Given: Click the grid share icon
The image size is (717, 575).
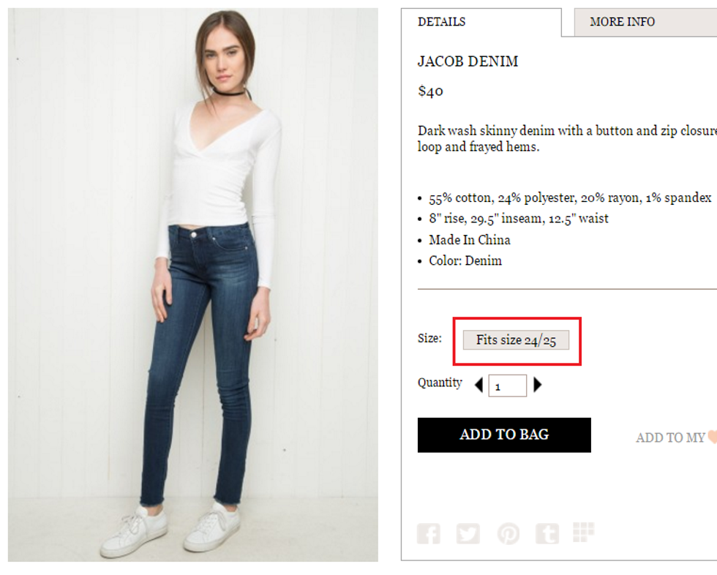Looking at the screenshot, I should (583, 533).
